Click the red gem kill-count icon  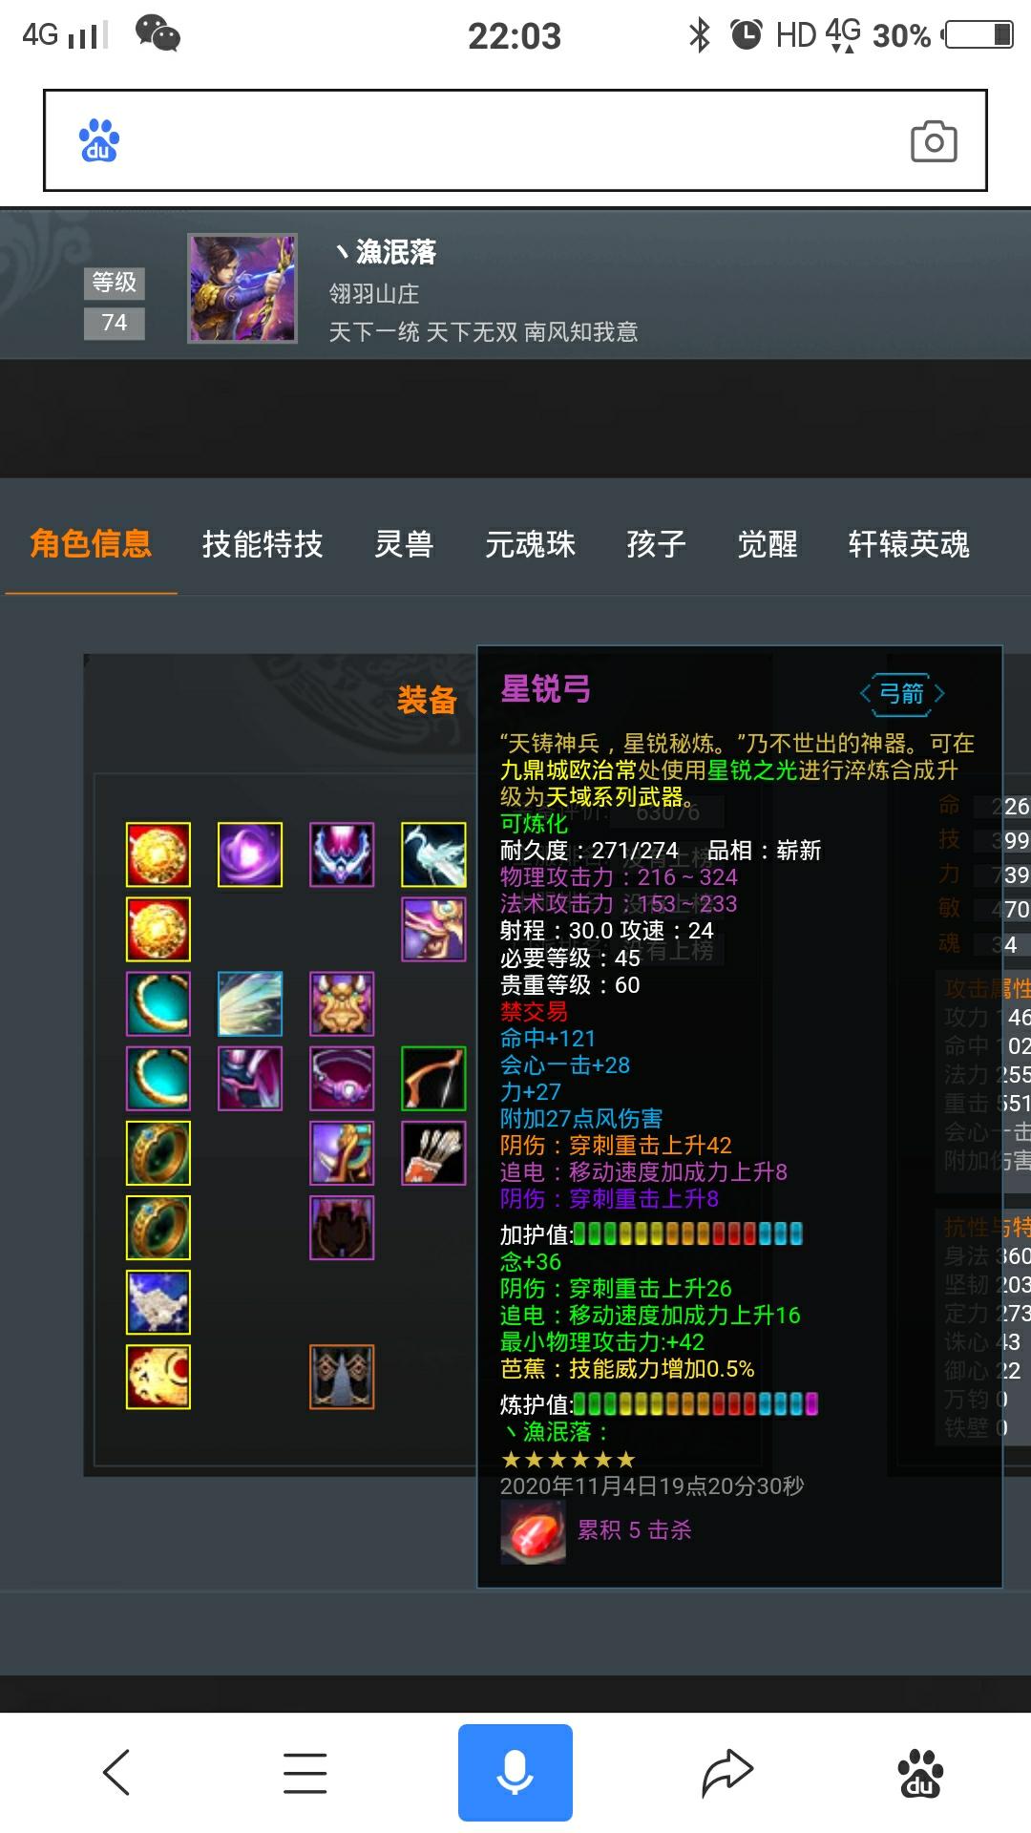tap(533, 1531)
